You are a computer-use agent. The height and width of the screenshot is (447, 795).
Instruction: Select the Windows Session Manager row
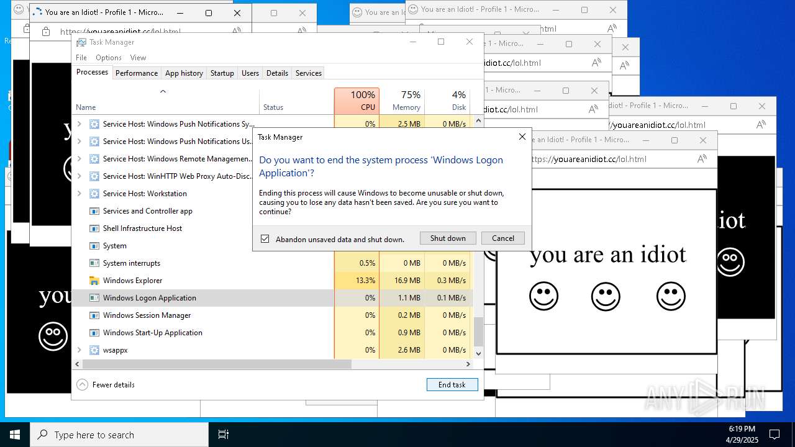pos(273,315)
